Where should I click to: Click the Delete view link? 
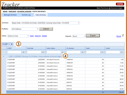click(44, 36)
